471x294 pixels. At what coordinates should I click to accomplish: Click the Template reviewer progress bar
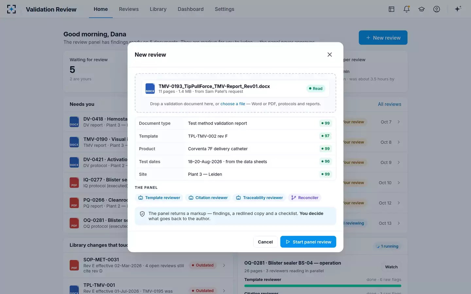point(323,286)
